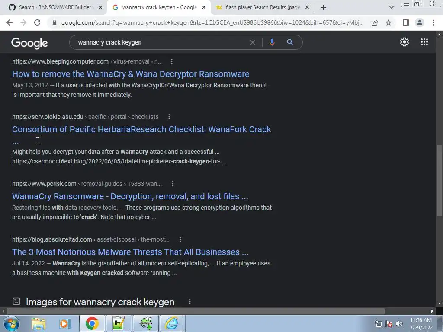Bookmark this page with the star icon
The height and width of the screenshot is (332, 443).
tap(388, 22)
